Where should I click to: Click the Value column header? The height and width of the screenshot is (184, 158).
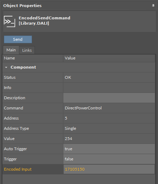pos(109,58)
